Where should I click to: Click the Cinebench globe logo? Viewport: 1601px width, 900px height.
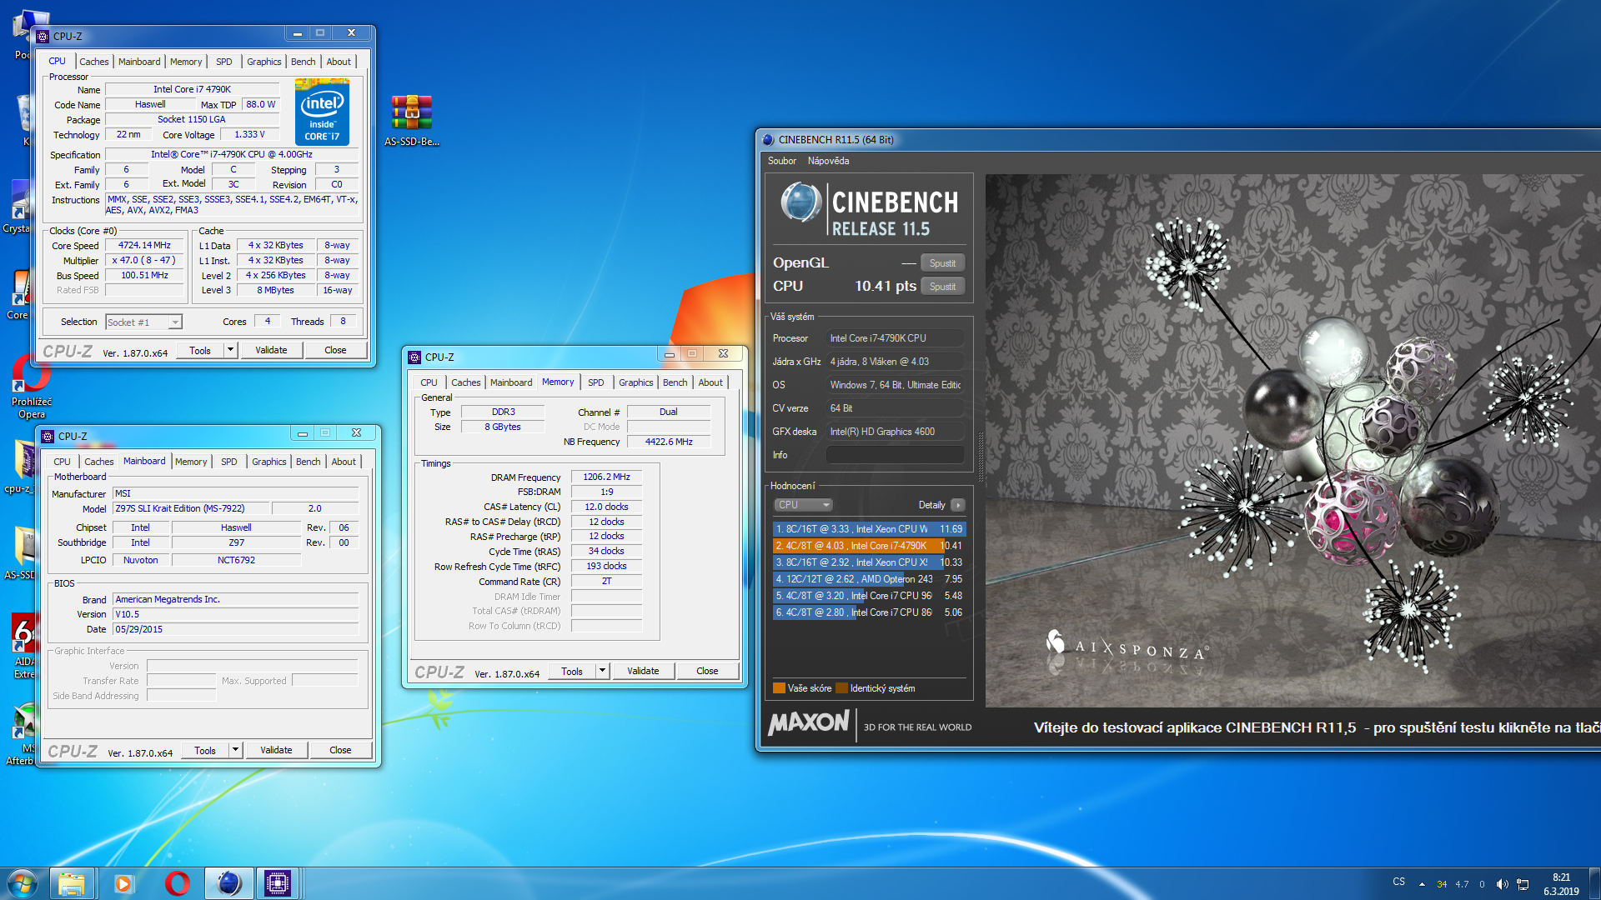pyautogui.click(x=800, y=202)
